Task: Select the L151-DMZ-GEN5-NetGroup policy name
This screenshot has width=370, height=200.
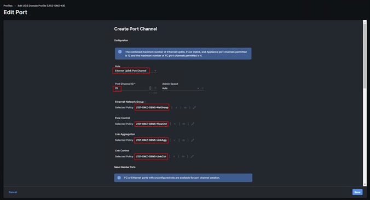Action: tap(152, 108)
